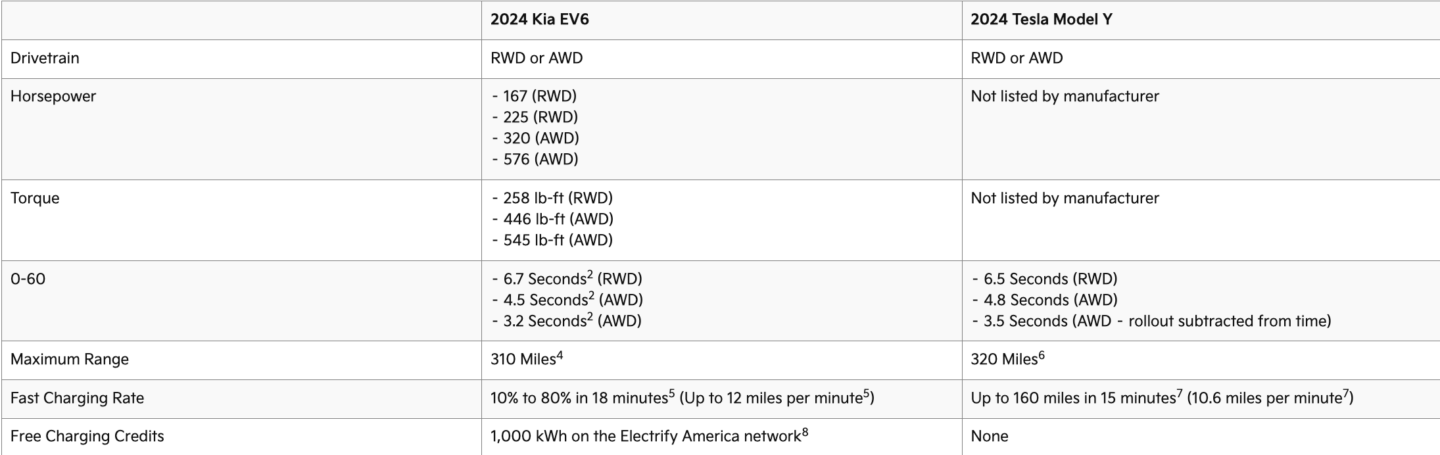1440x455 pixels.
Task: Click the Horsepower row label
Action: click(x=53, y=96)
